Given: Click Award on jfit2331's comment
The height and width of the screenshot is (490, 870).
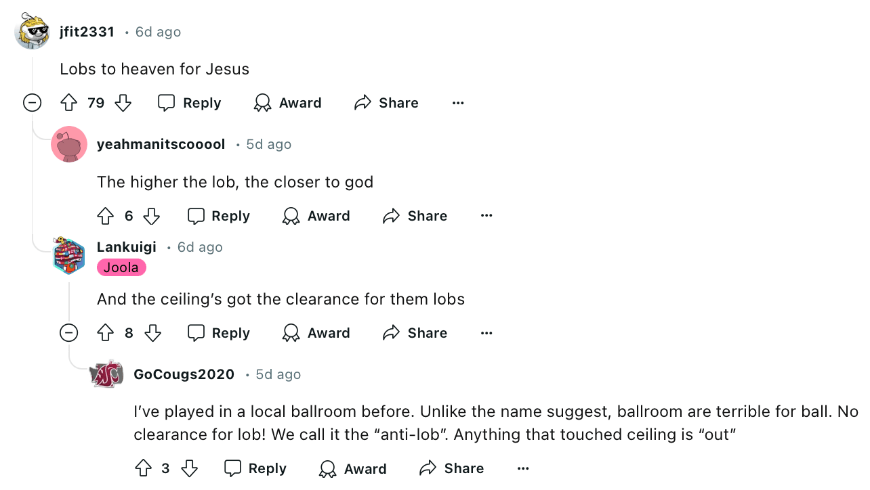Looking at the screenshot, I should click(287, 103).
